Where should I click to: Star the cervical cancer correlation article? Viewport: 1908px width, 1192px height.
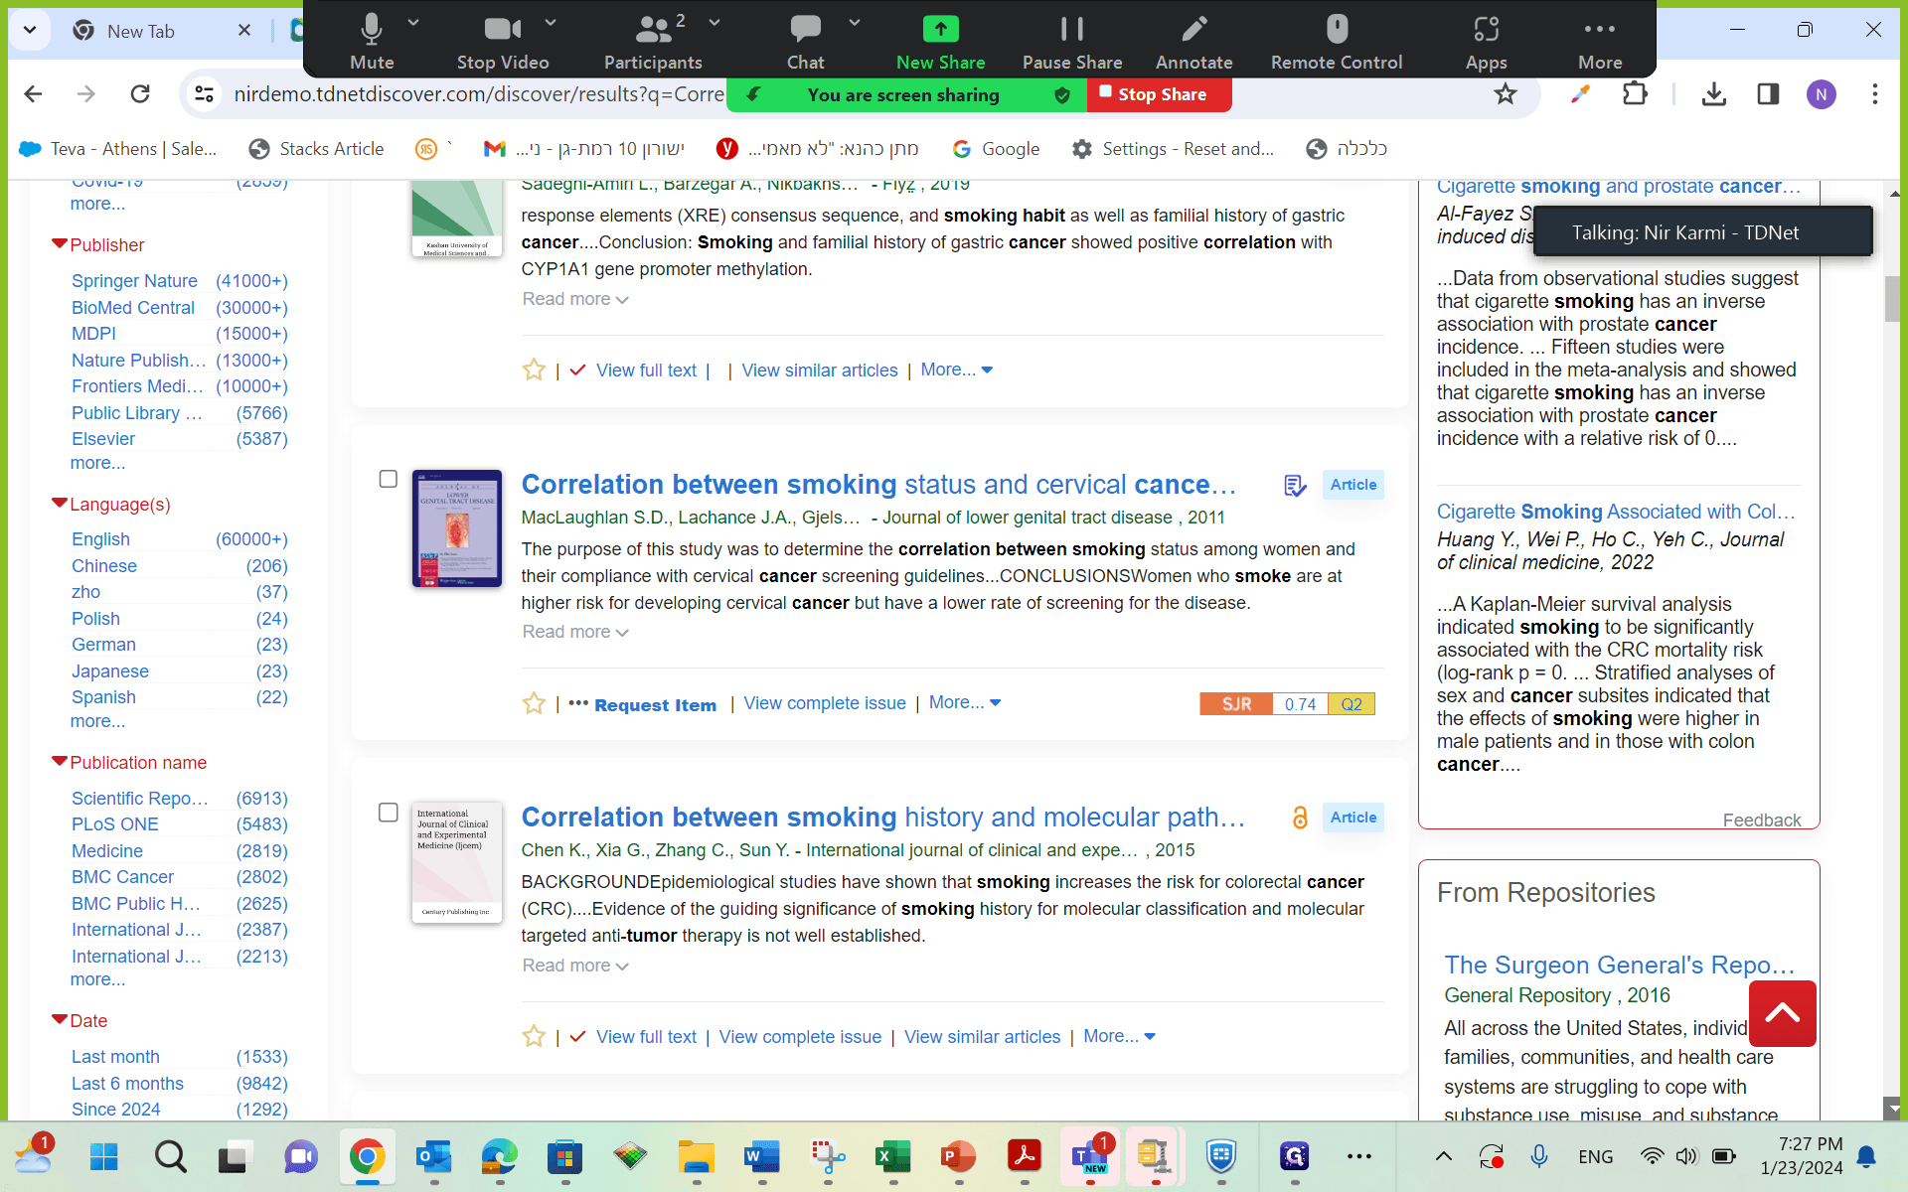point(534,703)
